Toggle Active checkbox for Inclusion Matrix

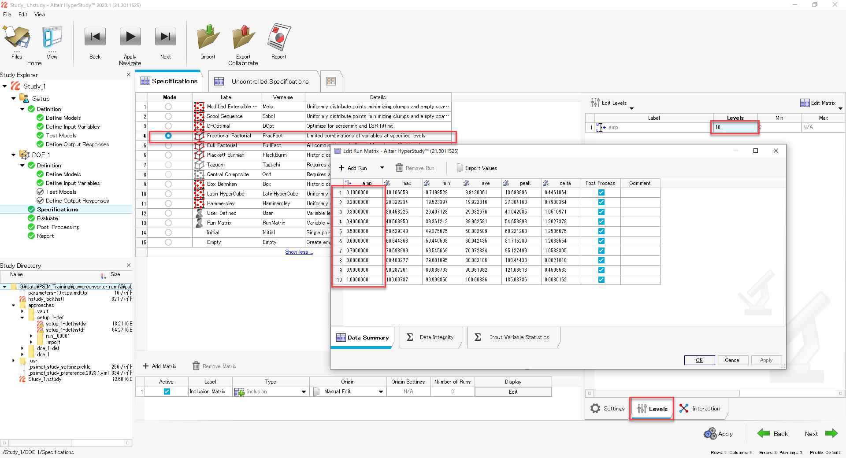coord(167,392)
